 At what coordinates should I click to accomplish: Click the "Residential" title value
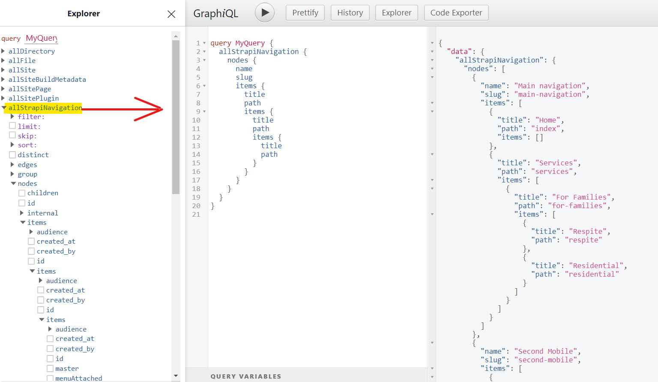click(x=596, y=266)
